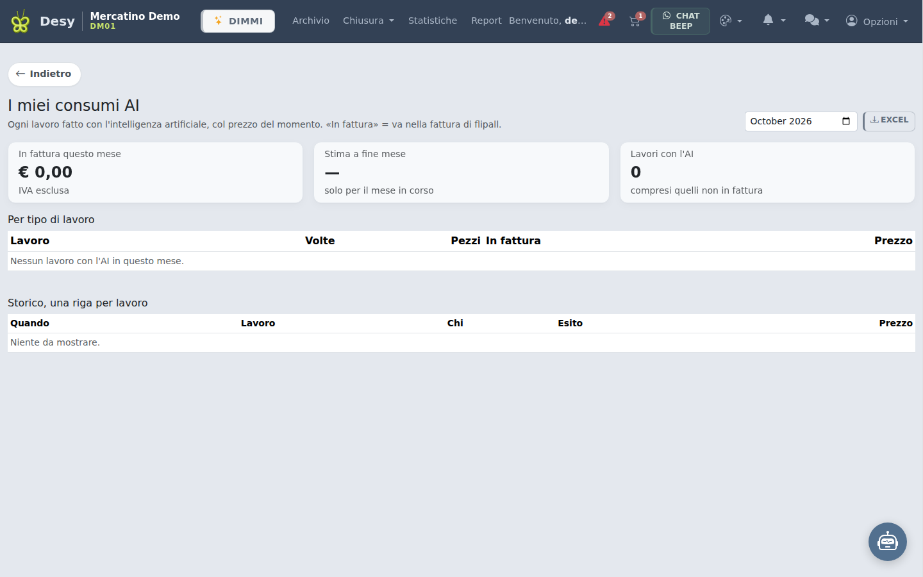
Task: Open the Statistiche menu item
Action: (433, 21)
